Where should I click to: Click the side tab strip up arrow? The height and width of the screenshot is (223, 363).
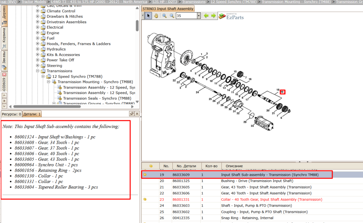pyautogui.click(x=4, y=95)
